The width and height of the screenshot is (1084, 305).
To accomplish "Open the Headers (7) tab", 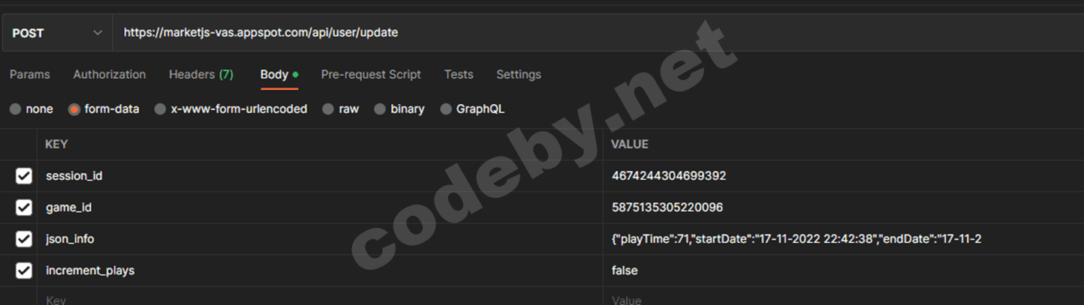I will tap(201, 74).
